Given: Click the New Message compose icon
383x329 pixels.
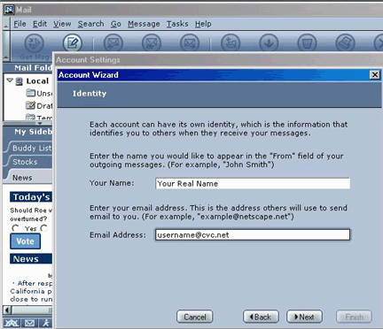Looking at the screenshot, I should click(73, 43).
